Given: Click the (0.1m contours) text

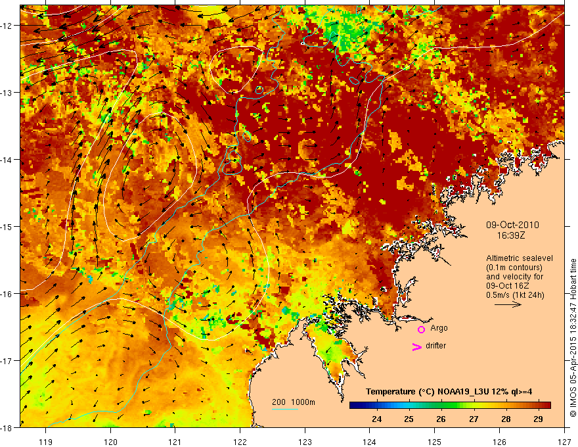Looking at the screenshot, I should point(514,268).
